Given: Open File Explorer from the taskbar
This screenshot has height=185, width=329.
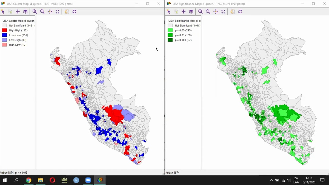Looking at the screenshot, I should point(40,180).
